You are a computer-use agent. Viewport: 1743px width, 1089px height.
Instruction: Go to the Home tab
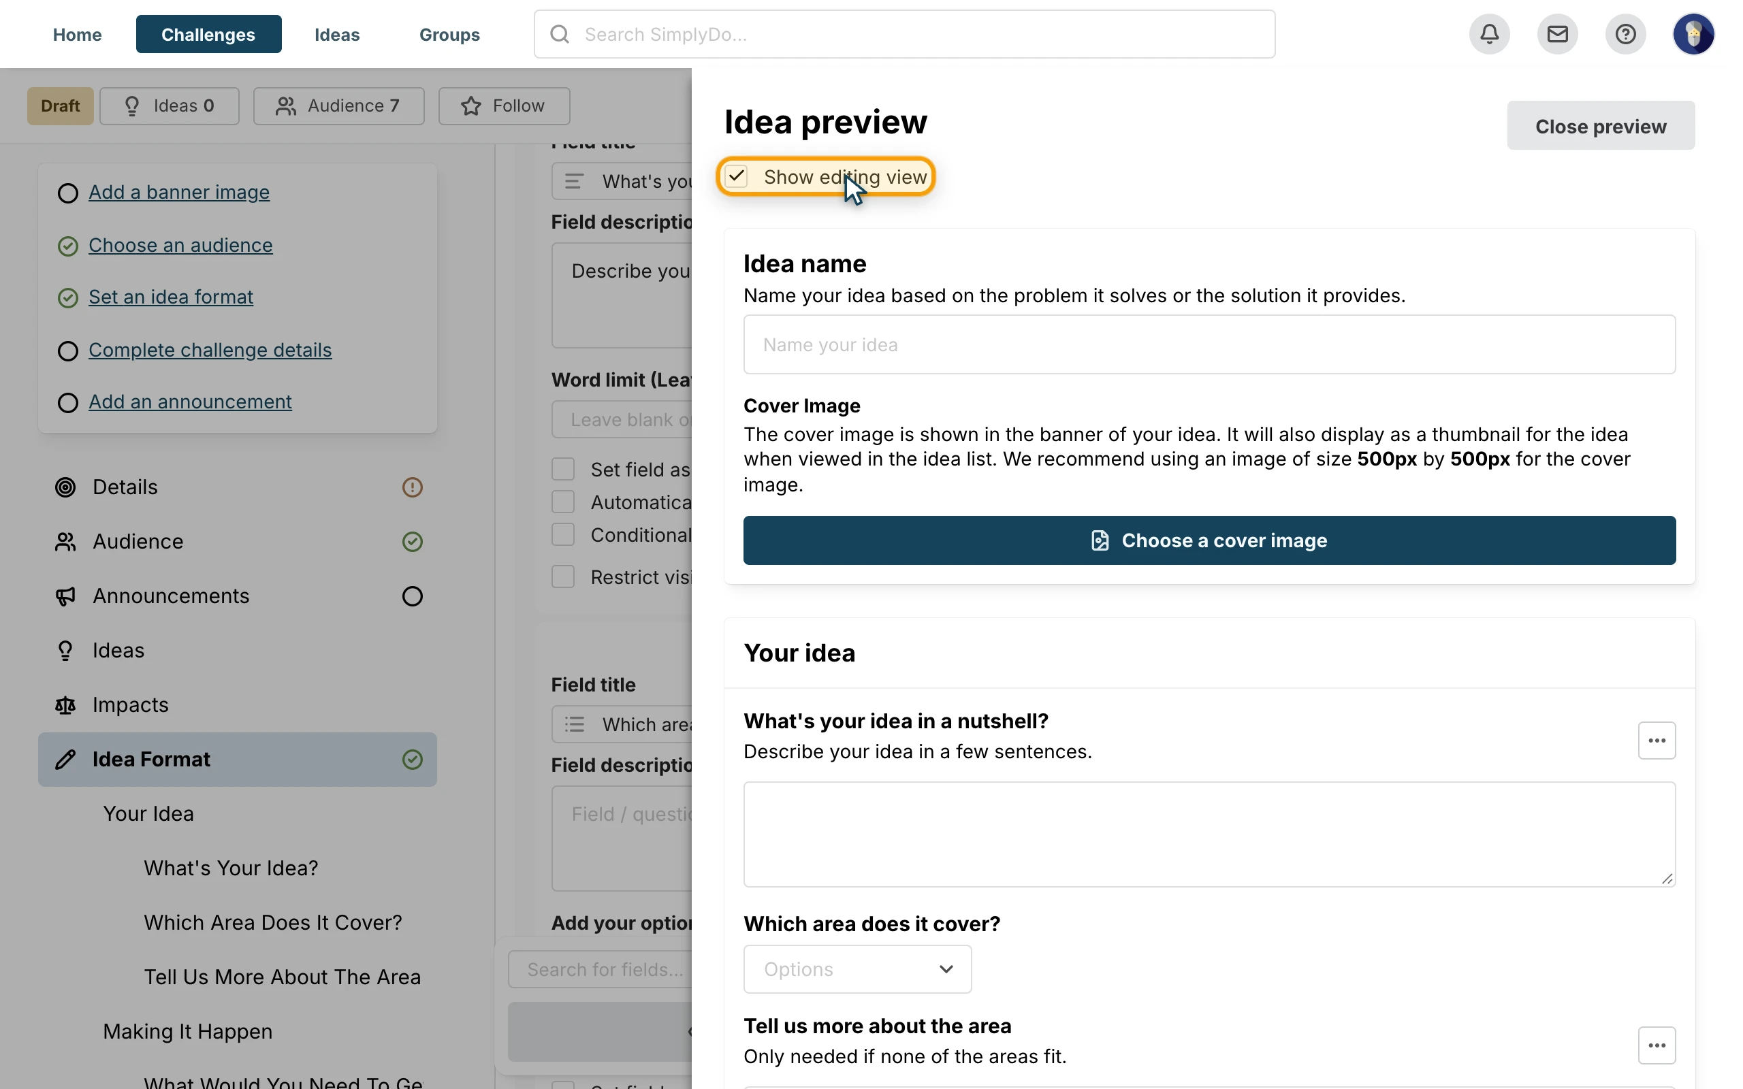[77, 35]
